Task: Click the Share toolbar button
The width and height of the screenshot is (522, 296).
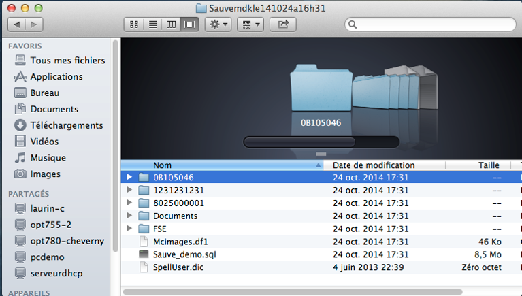Action: click(282, 24)
